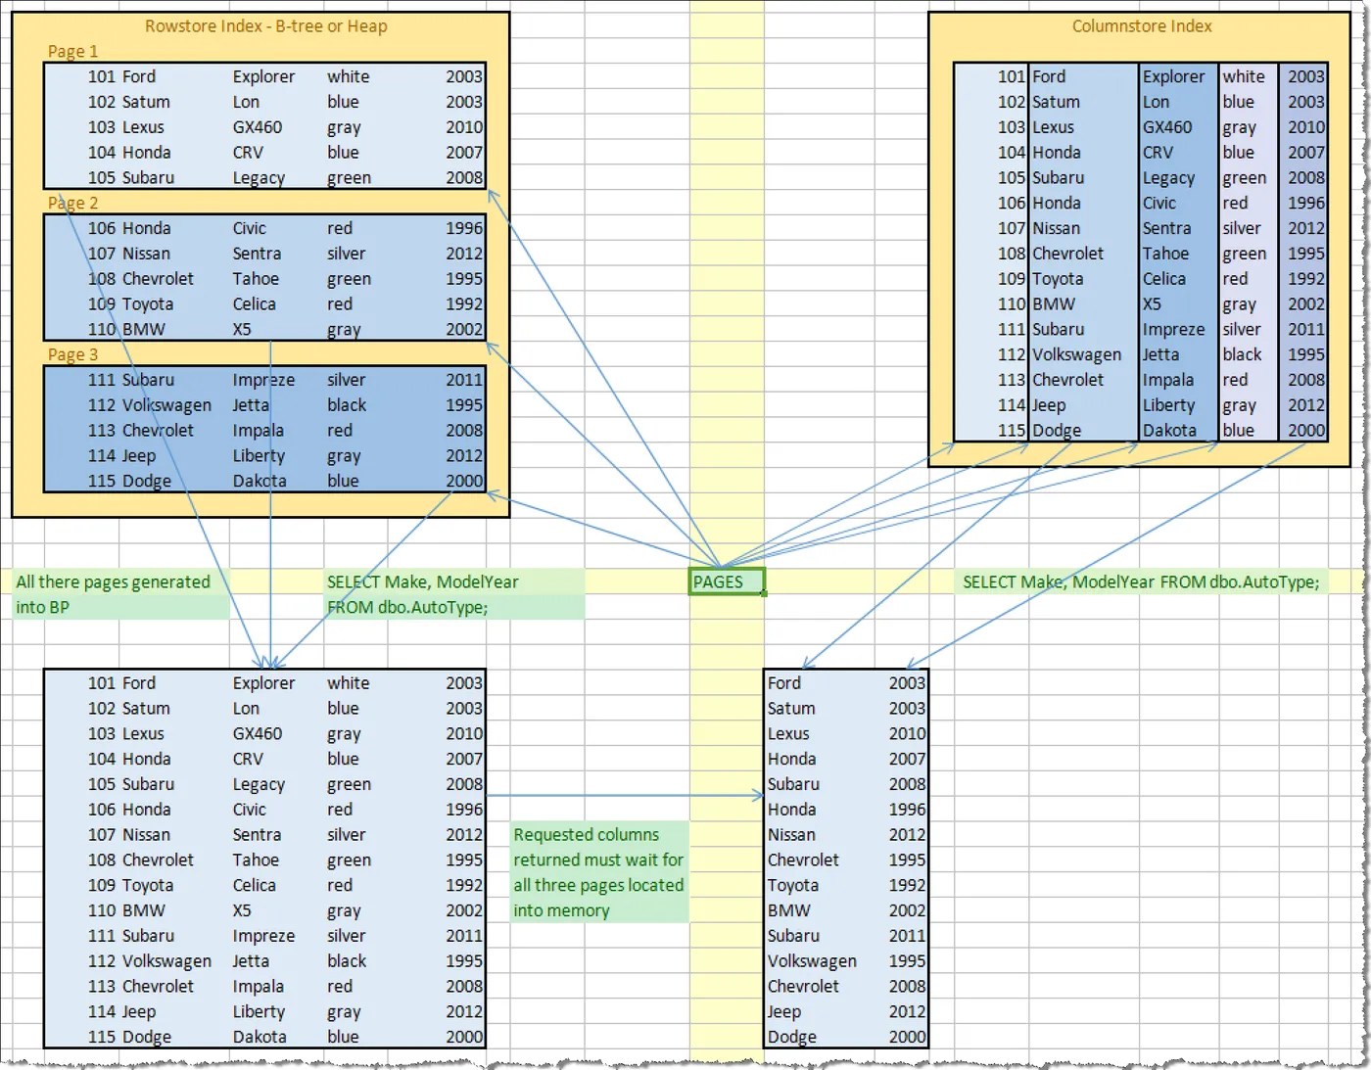Select 'GX460' in Rowstore Page 1
This screenshot has height=1070, width=1371.
point(258,127)
